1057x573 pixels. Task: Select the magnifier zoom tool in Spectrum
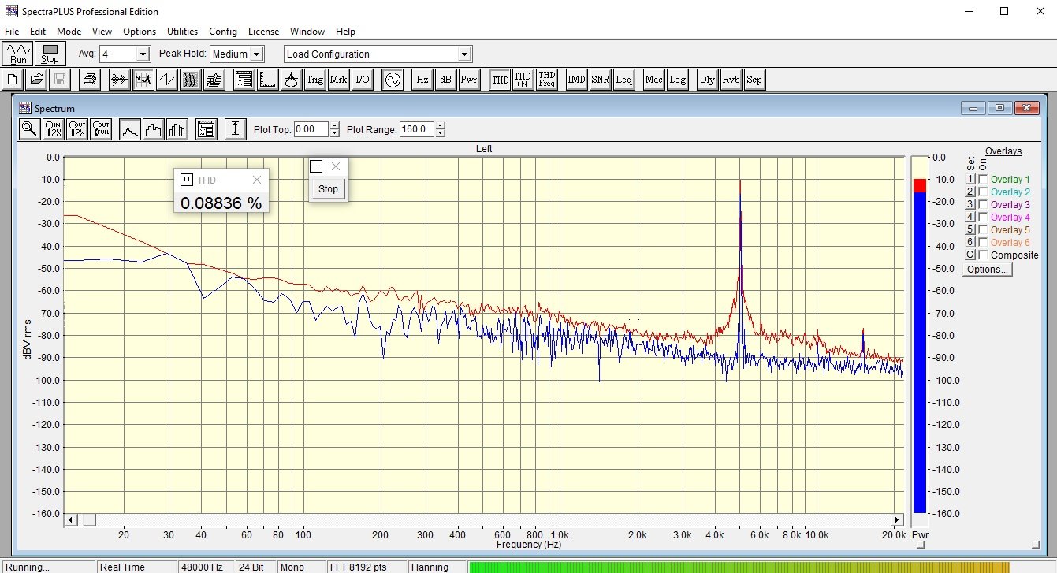click(29, 129)
